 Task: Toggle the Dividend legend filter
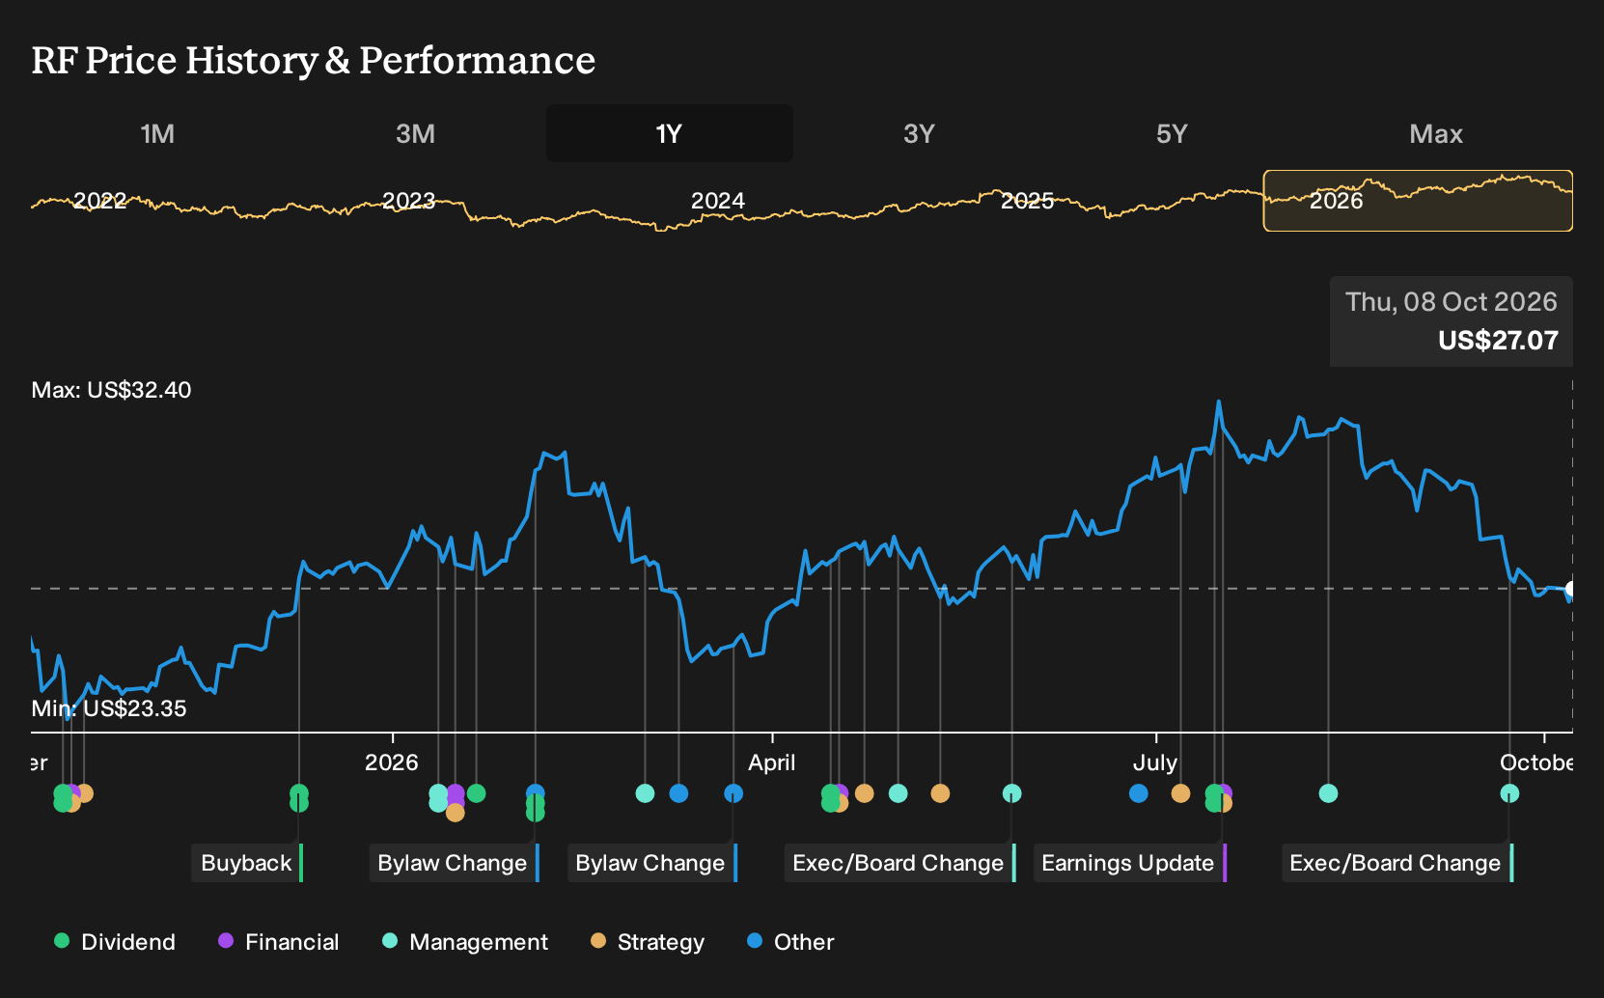click(115, 942)
